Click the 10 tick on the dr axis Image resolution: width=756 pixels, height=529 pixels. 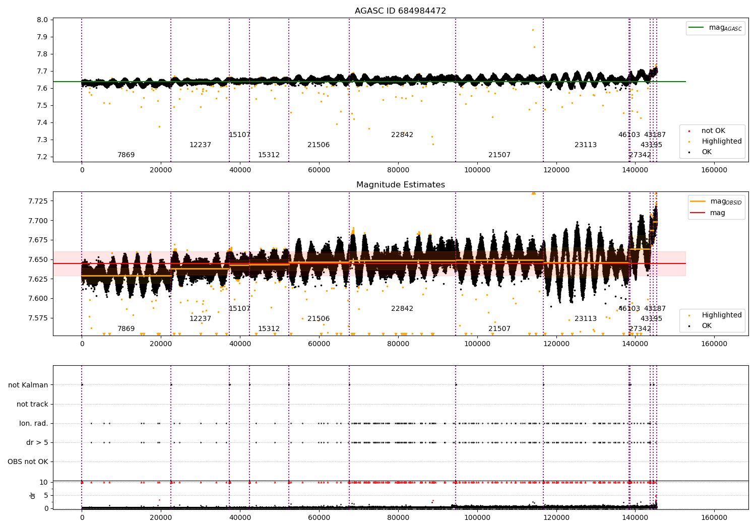[44, 483]
